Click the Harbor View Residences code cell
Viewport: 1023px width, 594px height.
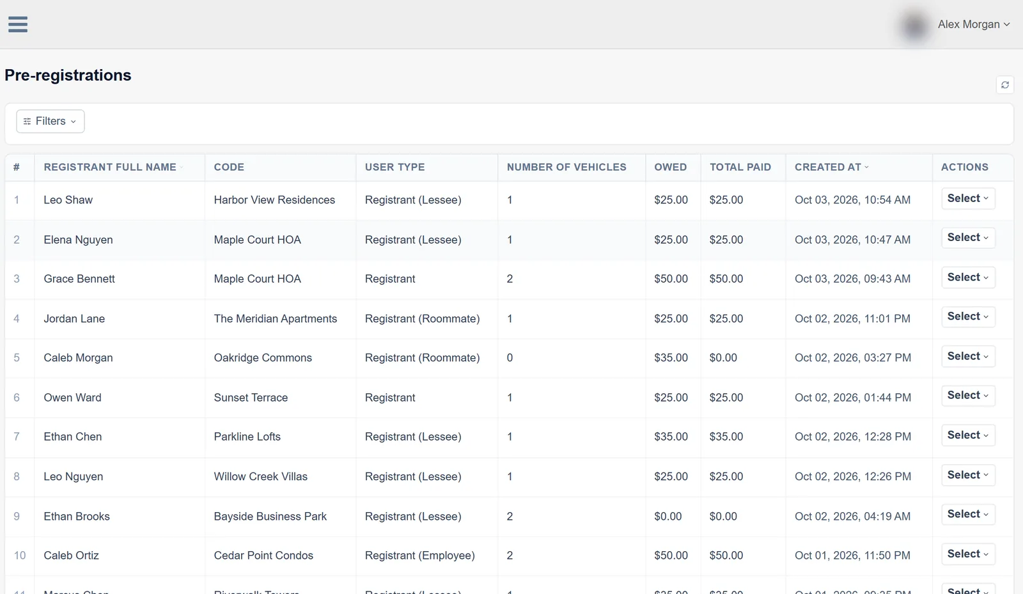point(274,200)
